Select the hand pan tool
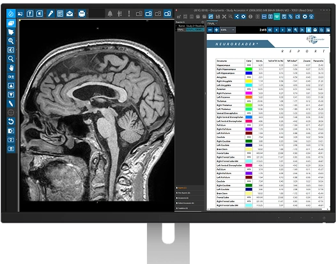Viewport: 336px width, 264px height. pos(11,68)
